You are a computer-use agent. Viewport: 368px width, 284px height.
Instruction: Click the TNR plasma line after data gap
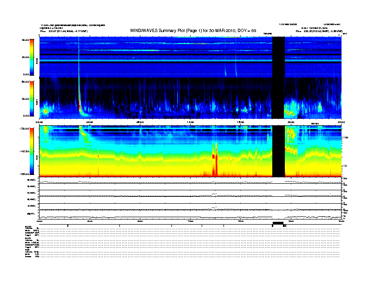point(290,150)
